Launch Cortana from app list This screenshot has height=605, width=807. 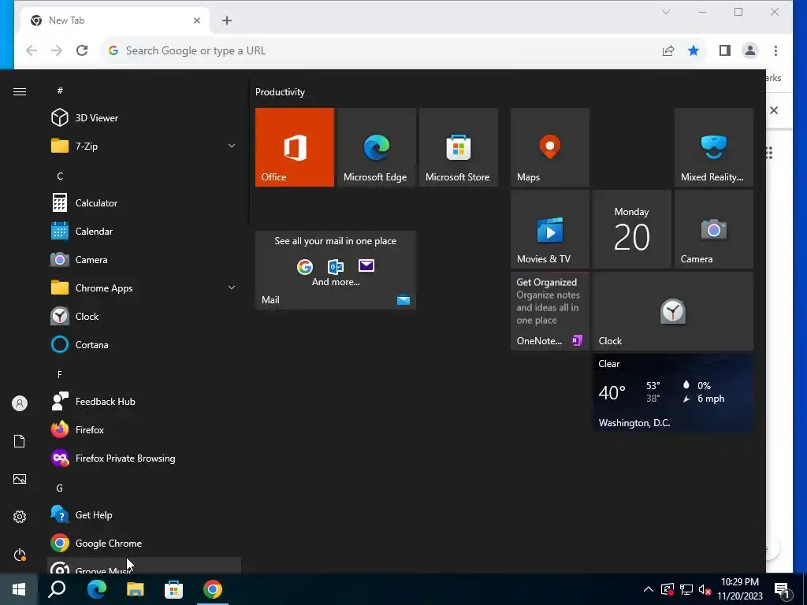(144, 345)
